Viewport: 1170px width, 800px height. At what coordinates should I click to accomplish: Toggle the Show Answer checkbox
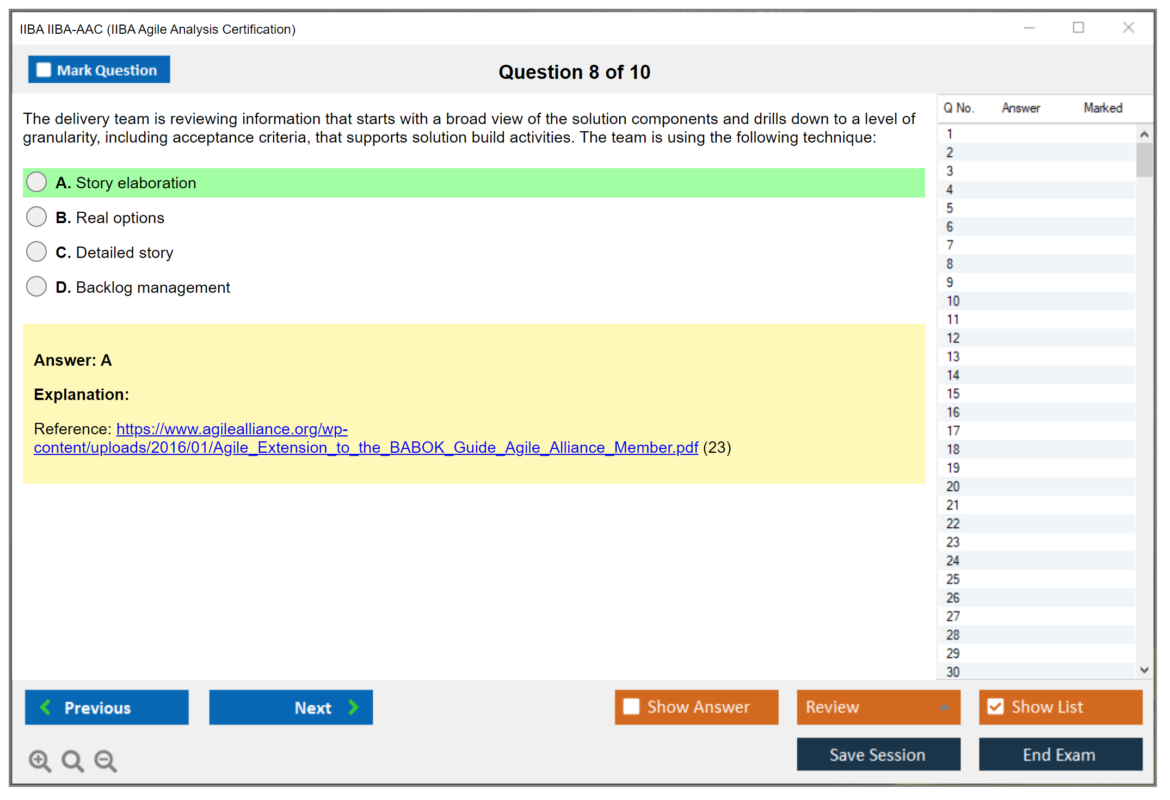coord(631,707)
